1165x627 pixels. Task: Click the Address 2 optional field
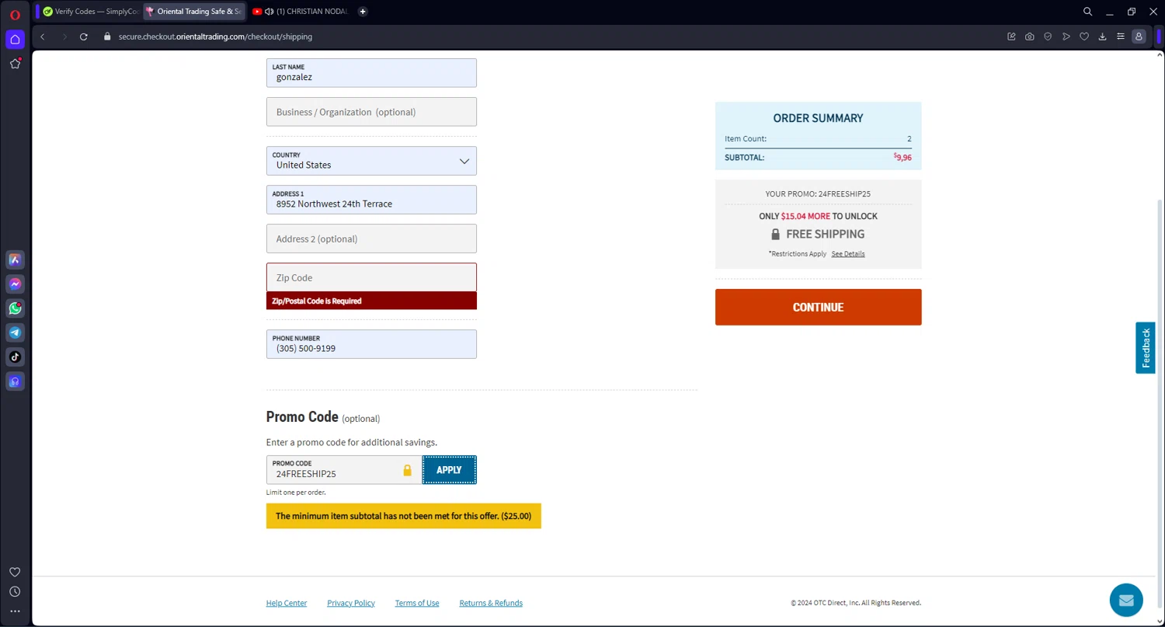pos(371,239)
